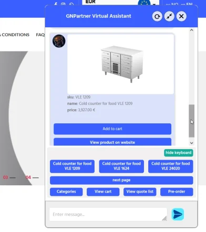Click the chat scrollbar up arrow

(191, 30)
